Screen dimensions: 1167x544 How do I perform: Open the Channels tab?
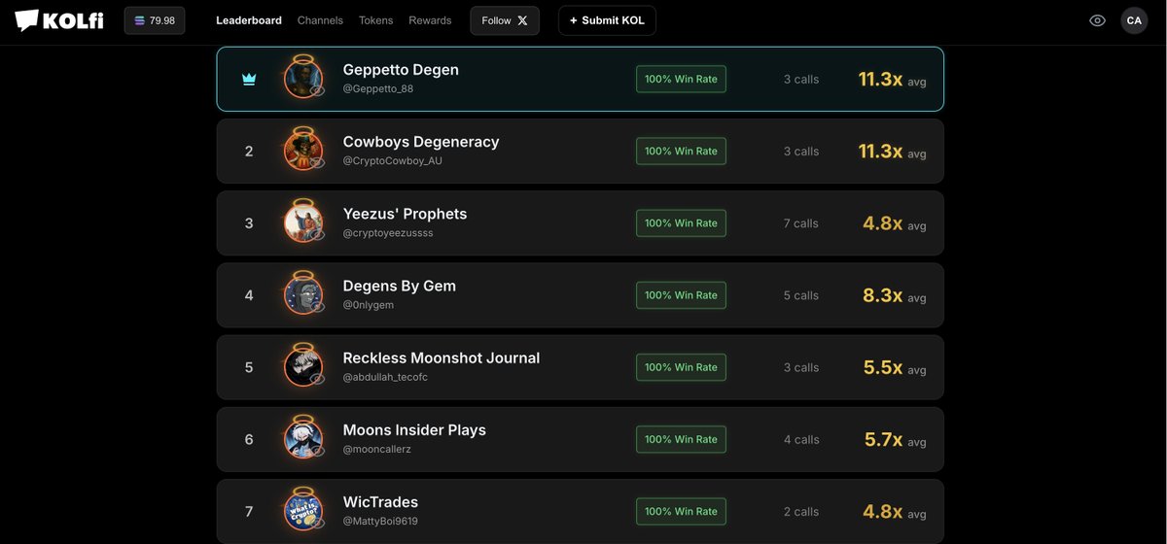tap(320, 20)
